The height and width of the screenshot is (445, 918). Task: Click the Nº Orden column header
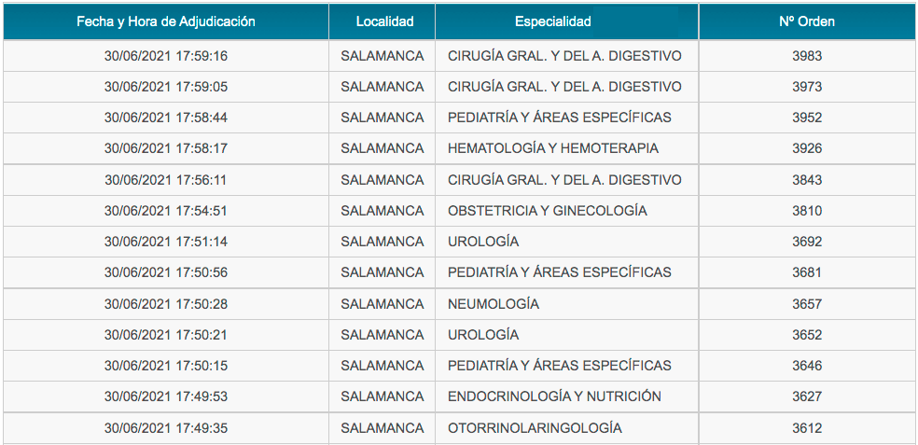tap(807, 21)
